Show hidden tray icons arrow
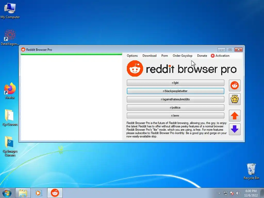This screenshot has width=264, height=198. tap(219, 193)
